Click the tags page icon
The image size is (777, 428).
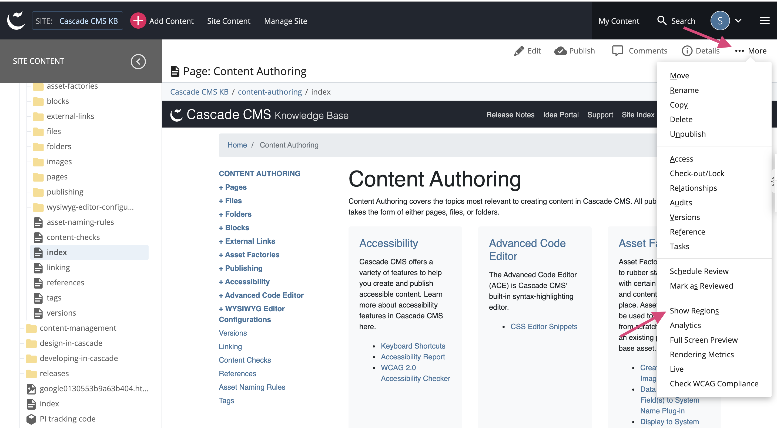38,298
